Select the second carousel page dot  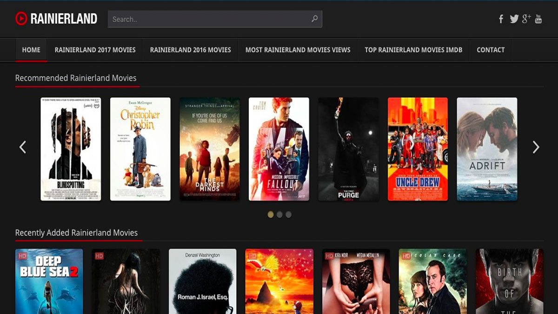pos(279,214)
